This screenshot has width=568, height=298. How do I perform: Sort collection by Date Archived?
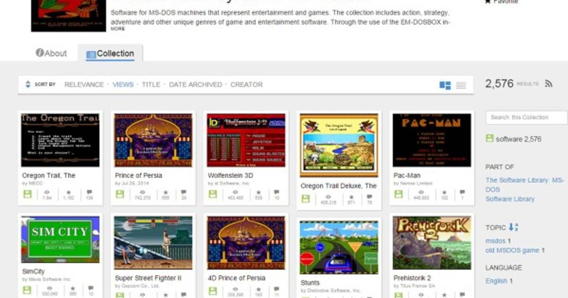pyautogui.click(x=195, y=85)
